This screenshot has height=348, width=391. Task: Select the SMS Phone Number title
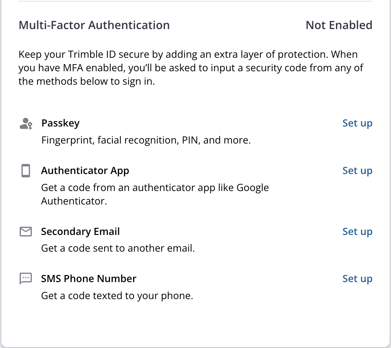89,279
